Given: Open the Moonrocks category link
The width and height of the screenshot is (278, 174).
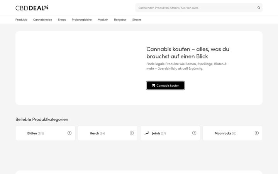Looking at the screenshot, I should [x=232, y=133].
